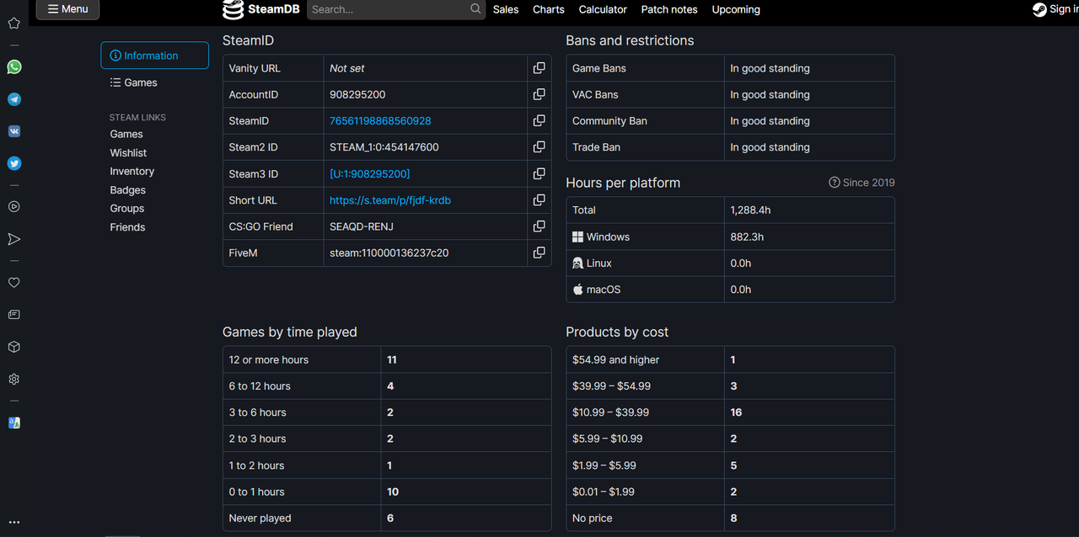Open the Wishlist Steam link
1079x537 pixels.
click(x=128, y=152)
